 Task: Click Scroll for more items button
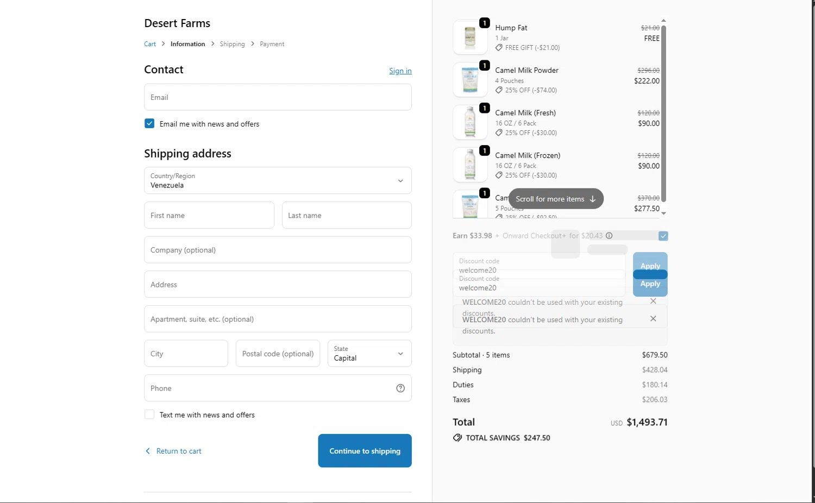click(x=556, y=199)
